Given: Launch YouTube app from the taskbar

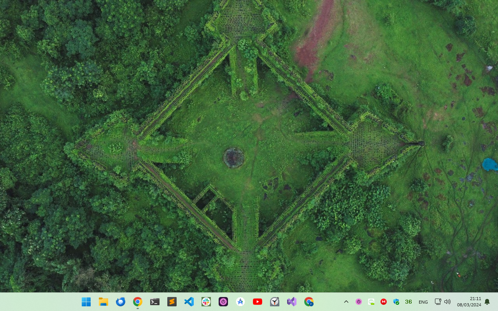Looking at the screenshot, I should coord(258,302).
